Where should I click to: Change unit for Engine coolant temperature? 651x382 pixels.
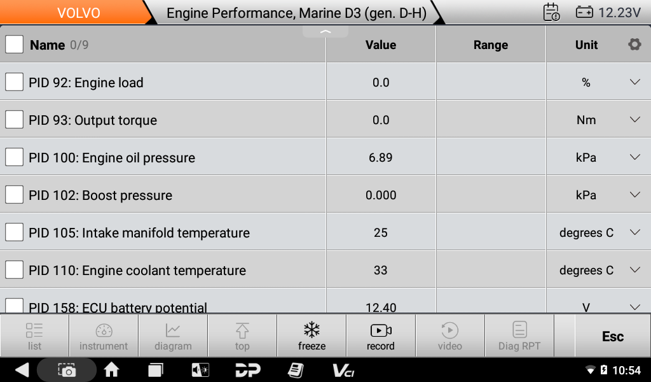click(634, 270)
